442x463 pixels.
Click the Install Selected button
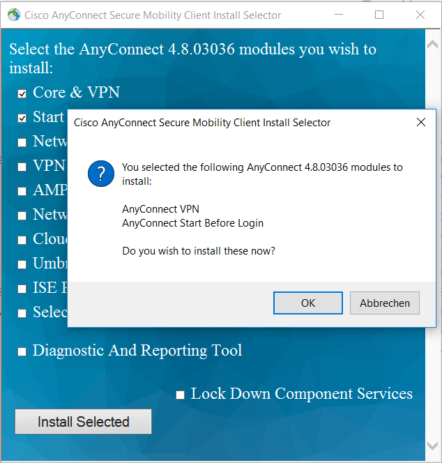84,422
